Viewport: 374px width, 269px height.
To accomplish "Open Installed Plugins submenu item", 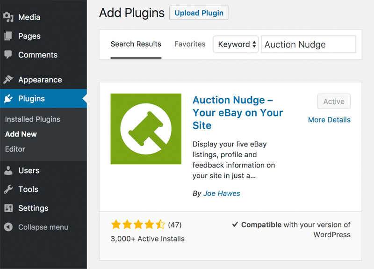I will [x=33, y=119].
